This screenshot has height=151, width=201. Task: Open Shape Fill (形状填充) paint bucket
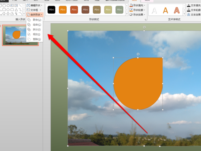[131, 5]
